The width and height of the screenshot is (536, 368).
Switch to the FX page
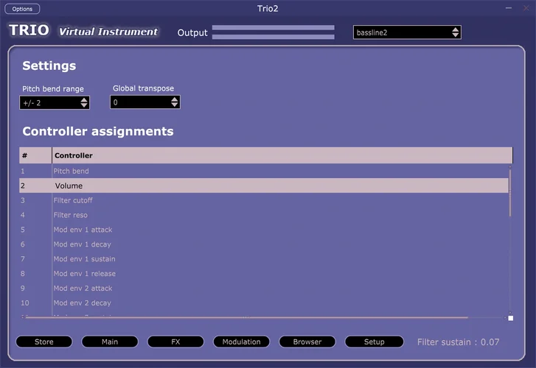(175, 342)
